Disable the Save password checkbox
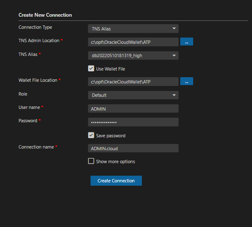 coord(91,135)
